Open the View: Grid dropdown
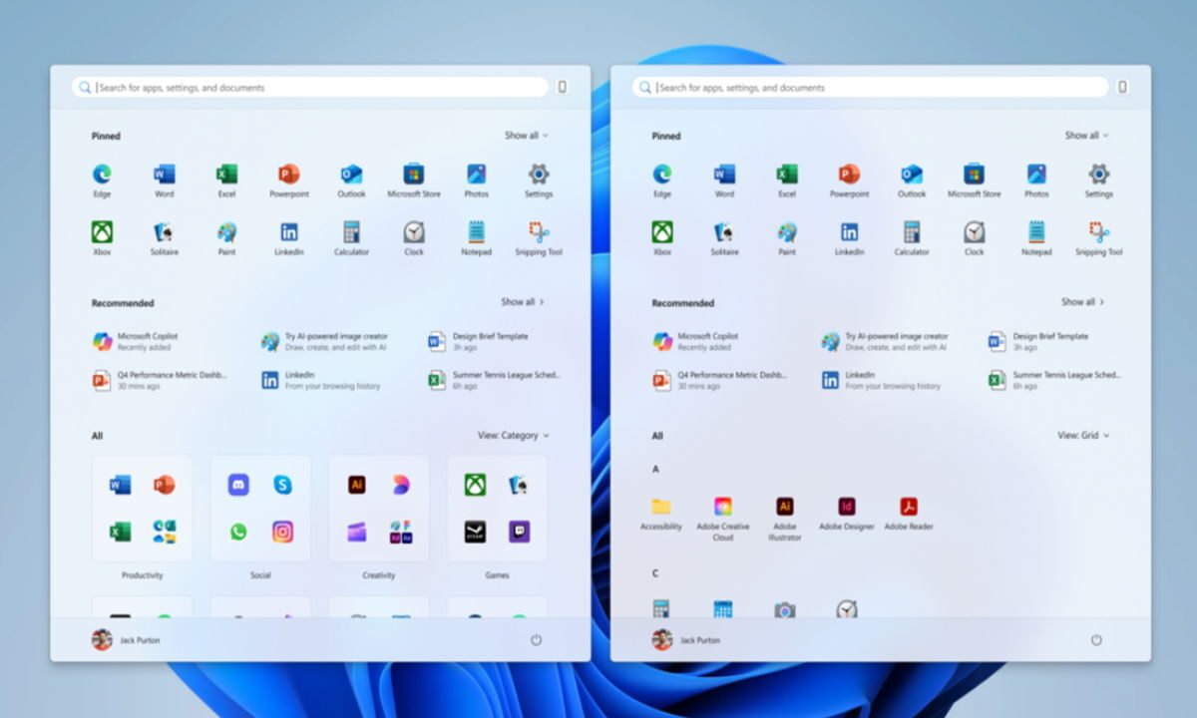 (1083, 436)
